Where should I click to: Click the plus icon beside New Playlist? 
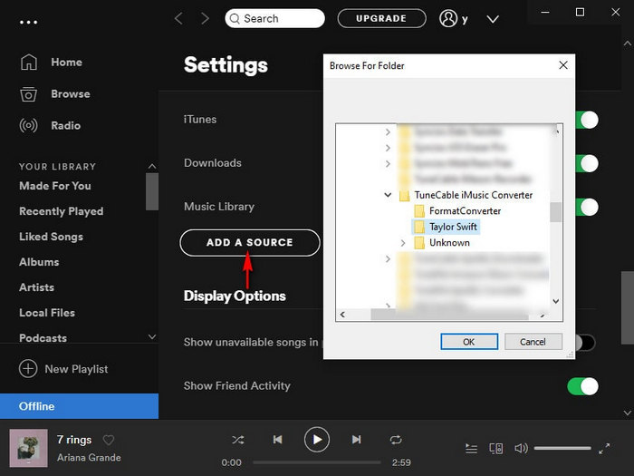click(x=28, y=369)
